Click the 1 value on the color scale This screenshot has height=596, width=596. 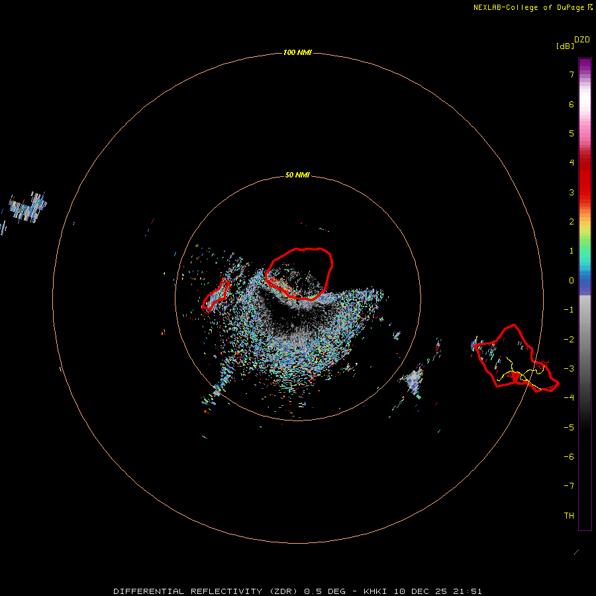[571, 251]
